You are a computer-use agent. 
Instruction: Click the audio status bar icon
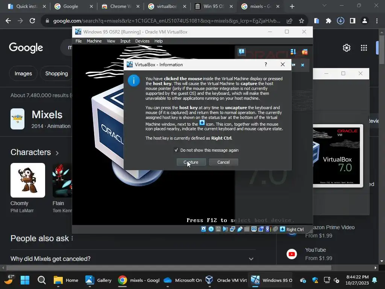(x=225, y=229)
